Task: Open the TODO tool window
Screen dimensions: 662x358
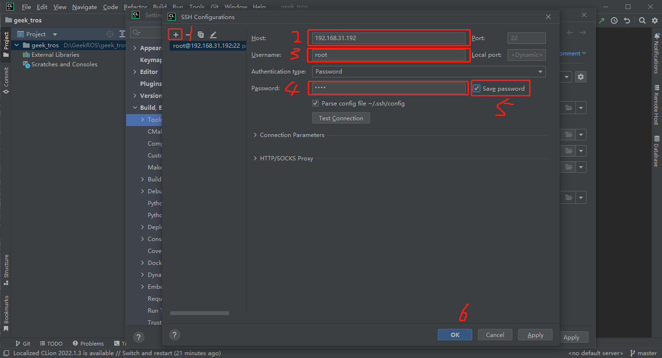Action: coord(52,344)
